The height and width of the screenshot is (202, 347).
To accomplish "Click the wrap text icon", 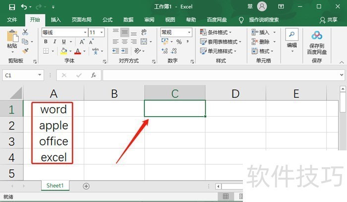I will (x=144, y=32).
